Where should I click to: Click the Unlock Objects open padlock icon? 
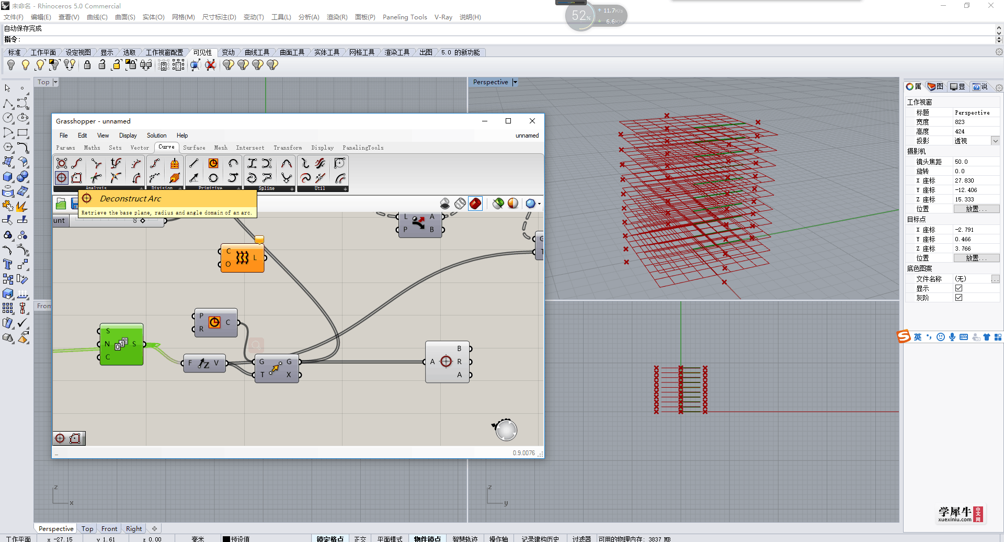(102, 65)
